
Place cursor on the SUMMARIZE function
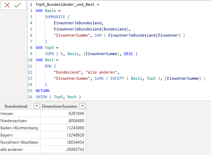pyautogui.click(x=56, y=16)
